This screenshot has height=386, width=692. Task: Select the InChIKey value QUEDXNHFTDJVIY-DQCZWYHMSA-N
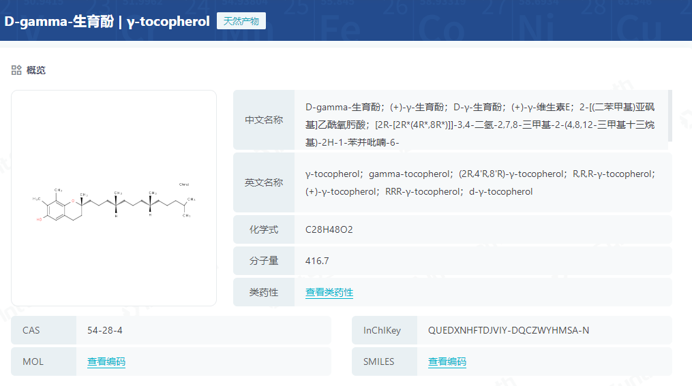point(509,330)
